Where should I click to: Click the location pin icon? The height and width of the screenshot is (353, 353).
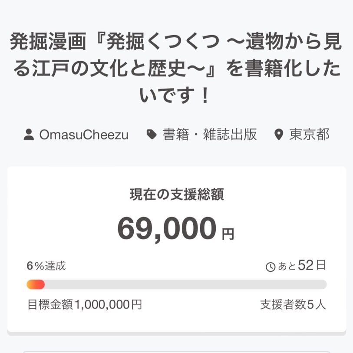point(279,135)
